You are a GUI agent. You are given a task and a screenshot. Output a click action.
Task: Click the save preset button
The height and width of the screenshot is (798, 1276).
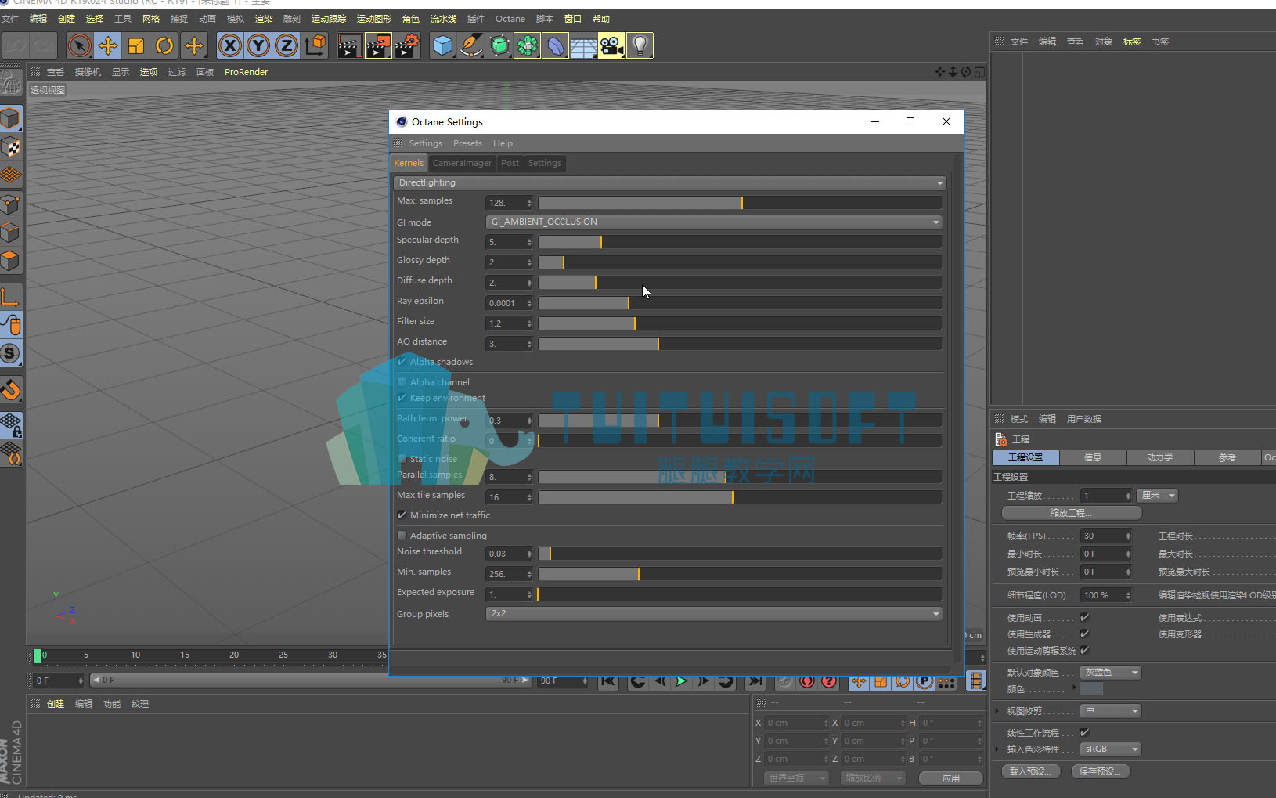click(x=1101, y=771)
